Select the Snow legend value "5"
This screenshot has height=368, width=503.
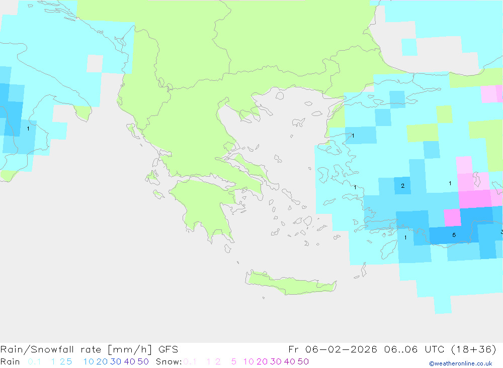click(234, 361)
